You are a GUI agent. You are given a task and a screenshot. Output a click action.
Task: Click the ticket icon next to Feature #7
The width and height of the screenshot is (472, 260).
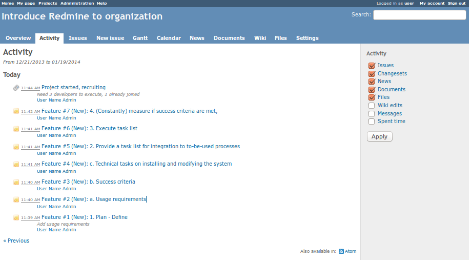[x=16, y=111]
